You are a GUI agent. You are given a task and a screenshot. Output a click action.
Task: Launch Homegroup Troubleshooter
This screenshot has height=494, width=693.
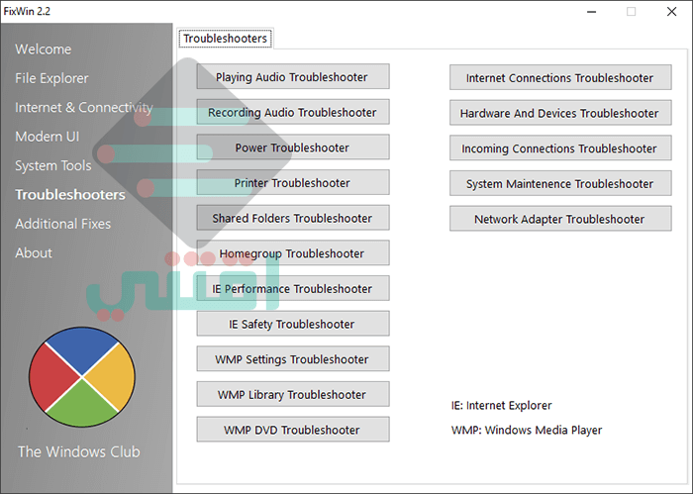293,253
